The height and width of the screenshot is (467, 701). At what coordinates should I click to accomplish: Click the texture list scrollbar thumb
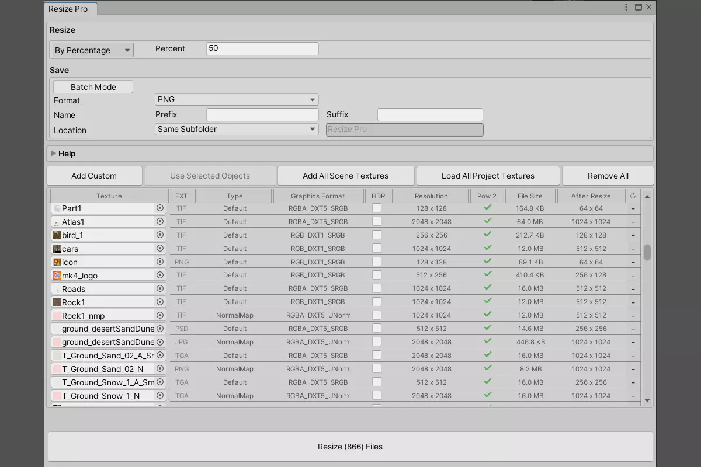(647, 253)
